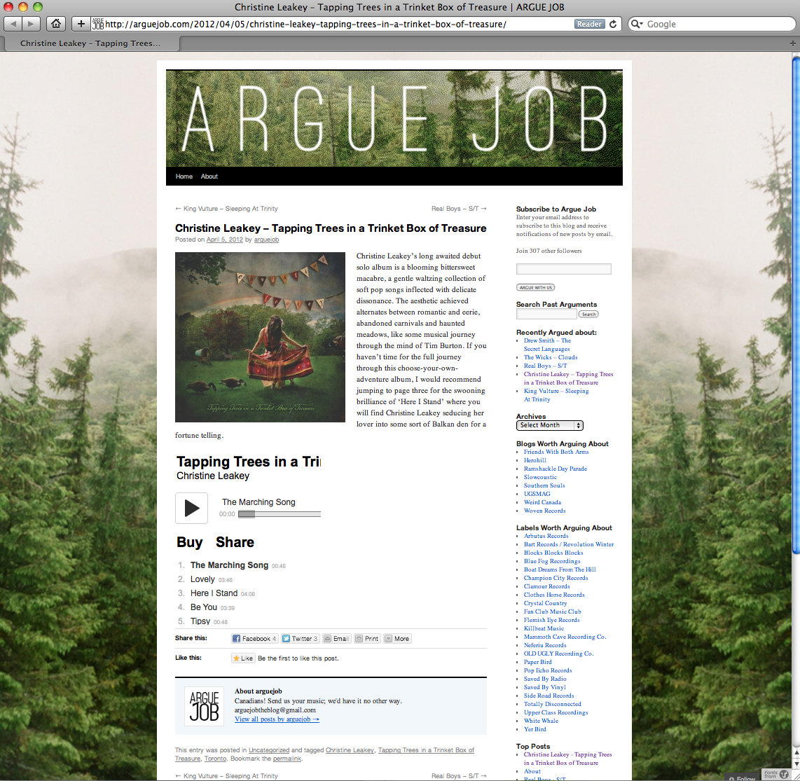The width and height of the screenshot is (800, 781).
Task: Open the Home page toolbar icon
Action: click(x=55, y=24)
